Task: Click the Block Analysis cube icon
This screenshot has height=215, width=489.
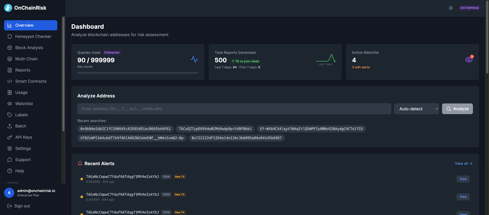Action: (10, 48)
